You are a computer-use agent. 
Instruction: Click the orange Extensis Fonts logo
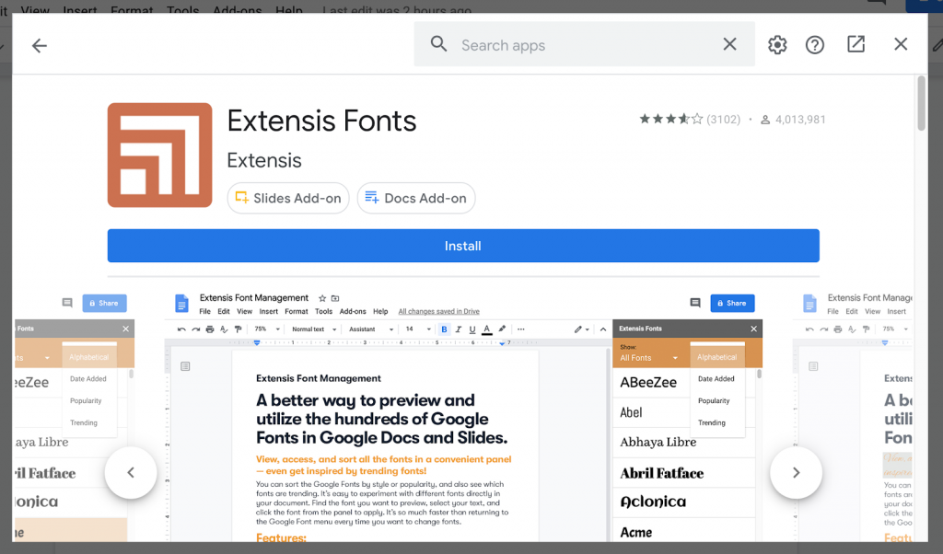click(x=160, y=155)
